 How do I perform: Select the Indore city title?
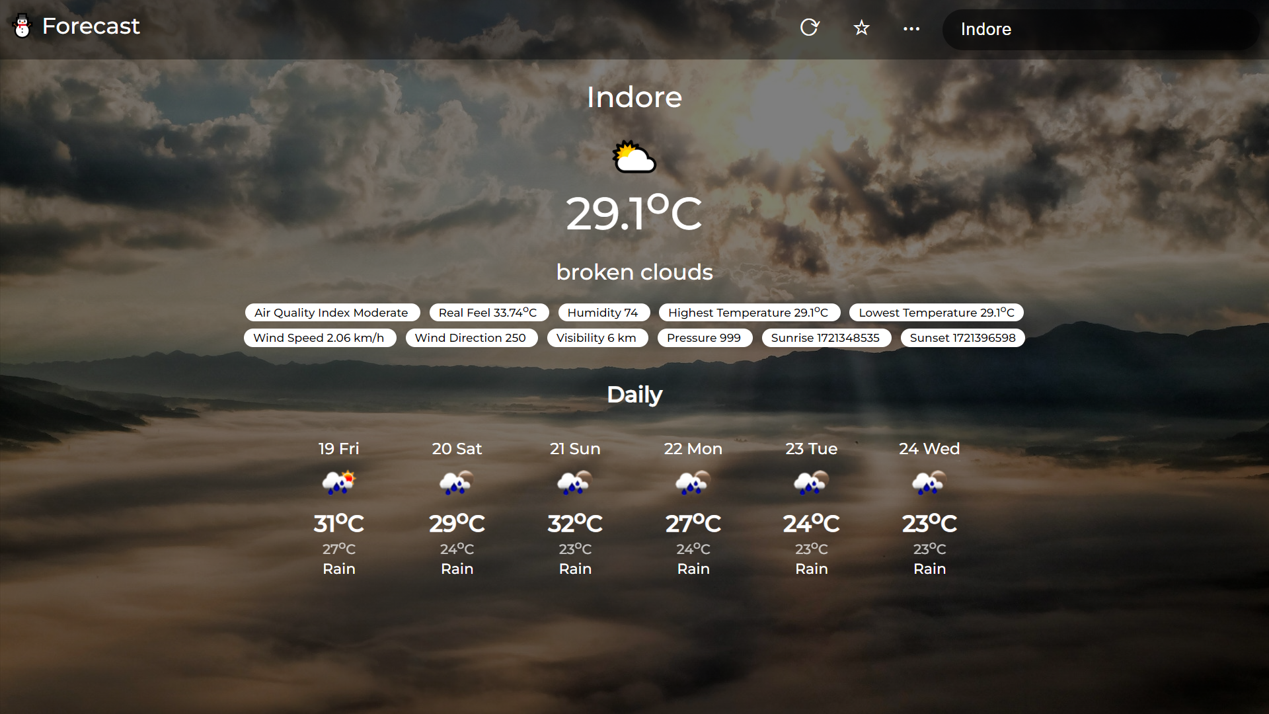click(634, 97)
